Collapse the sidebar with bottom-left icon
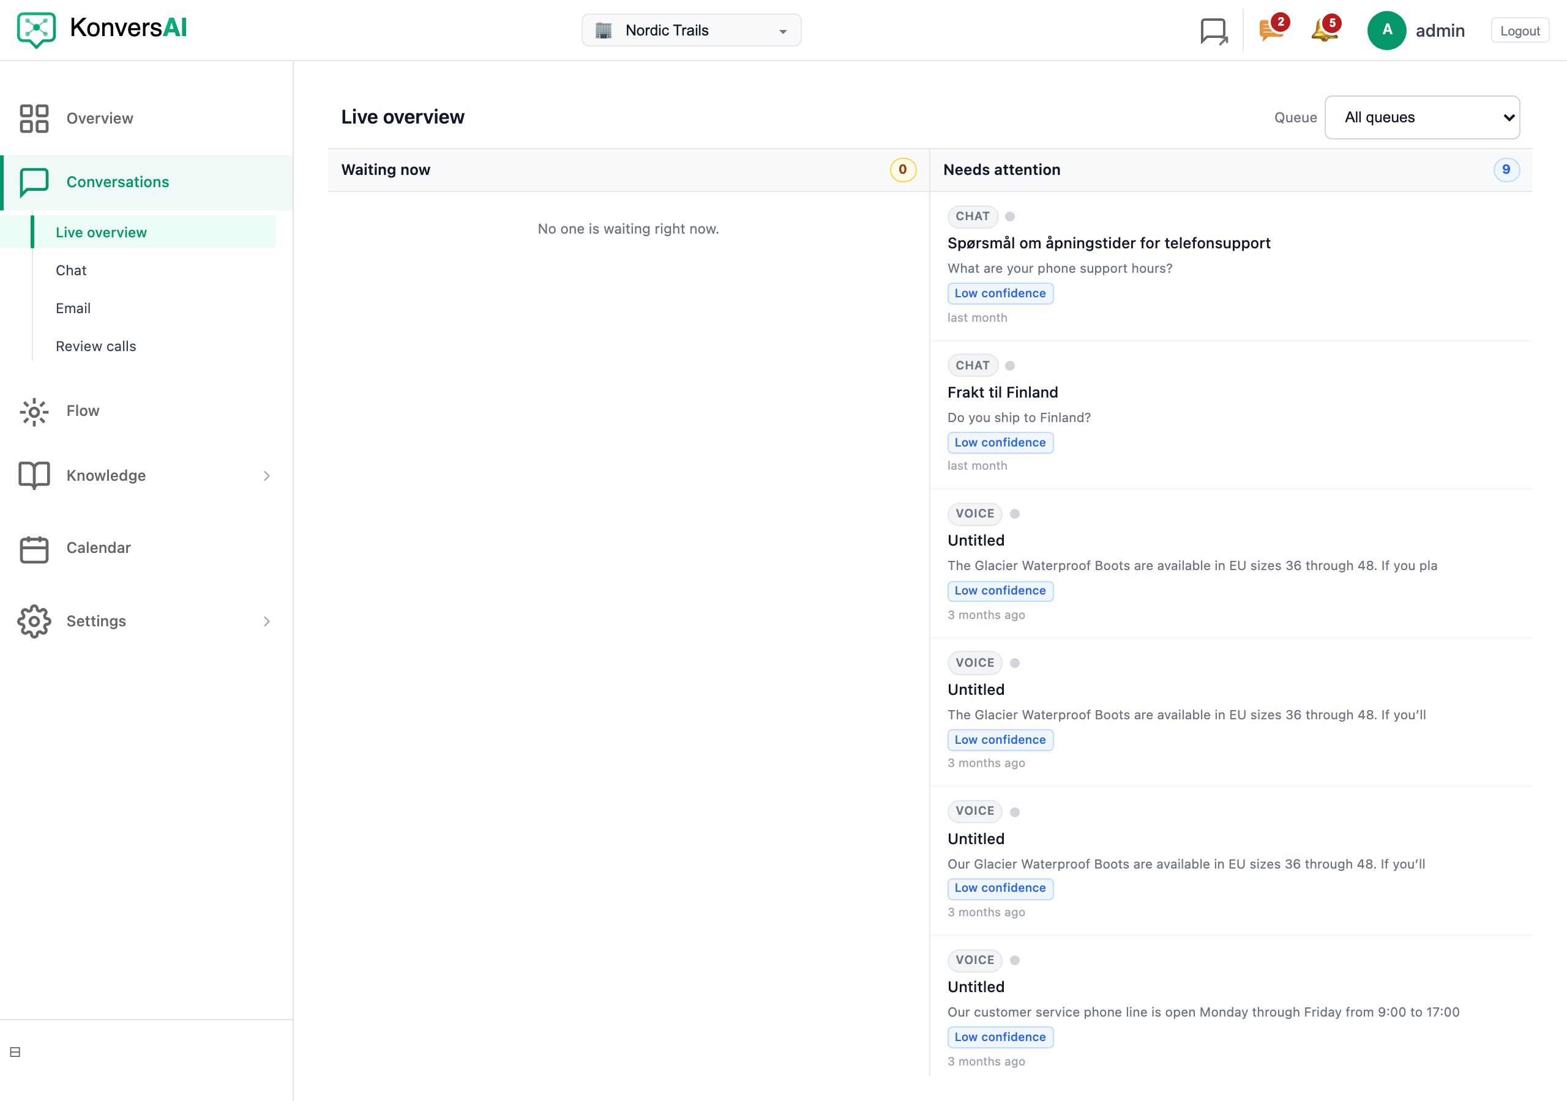This screenshot has height=1101, width=1567. tap(15, 1052)
